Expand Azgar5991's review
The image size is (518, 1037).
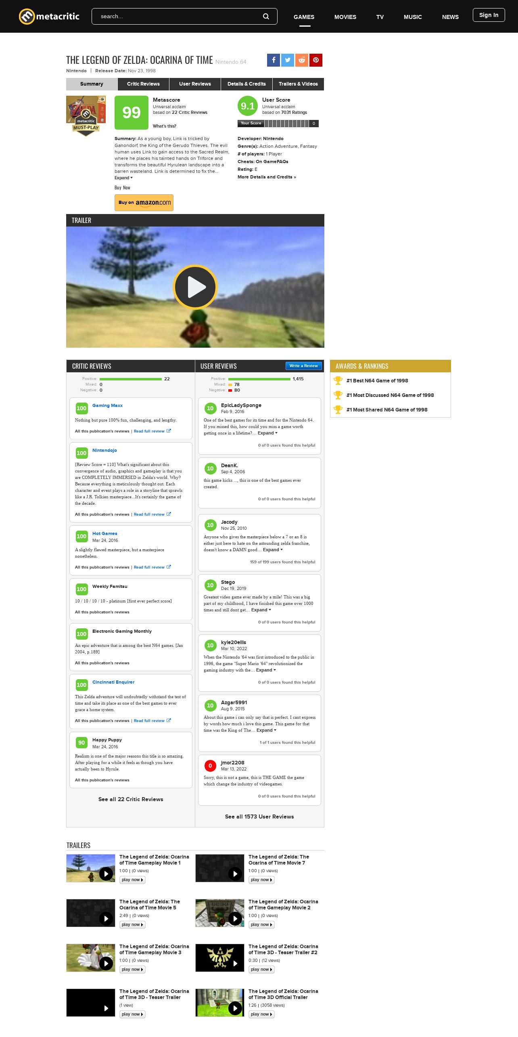[266, 730]
